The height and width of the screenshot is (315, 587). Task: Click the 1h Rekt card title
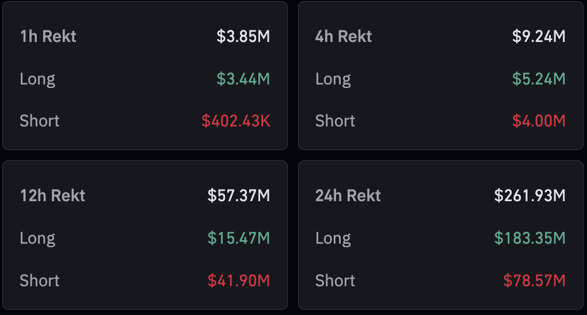(48, 36)
